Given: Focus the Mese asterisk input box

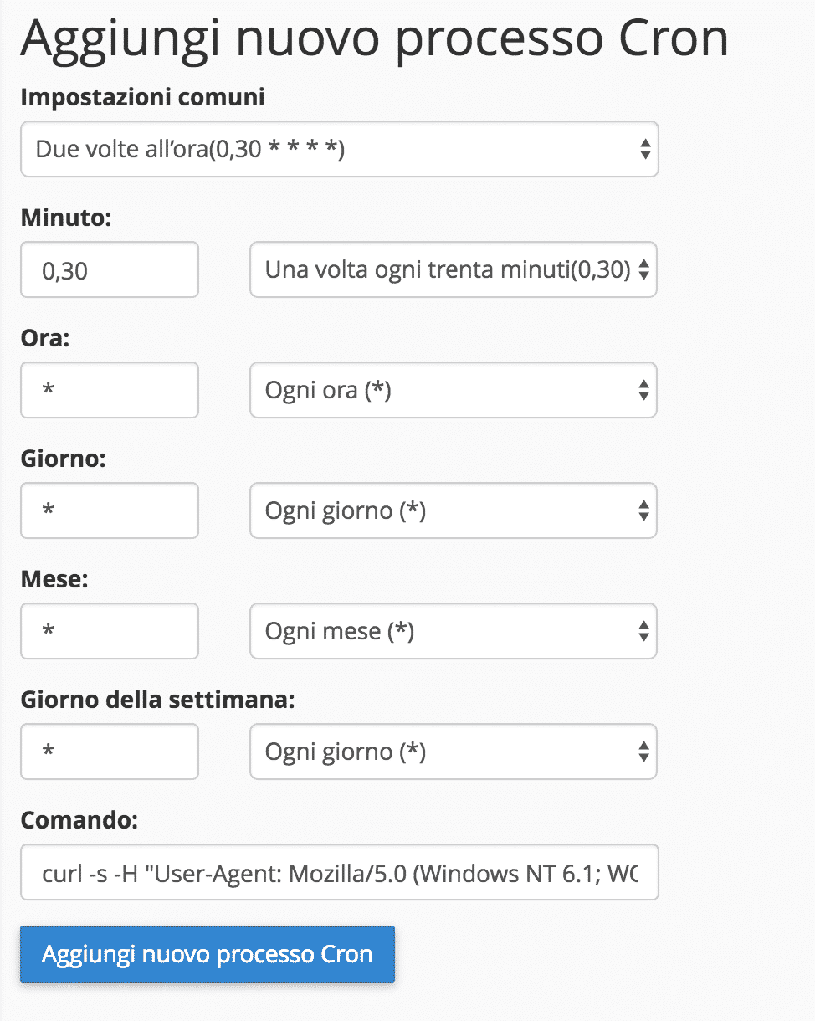Looking at the screenshot, I should [x=110, y=631].
